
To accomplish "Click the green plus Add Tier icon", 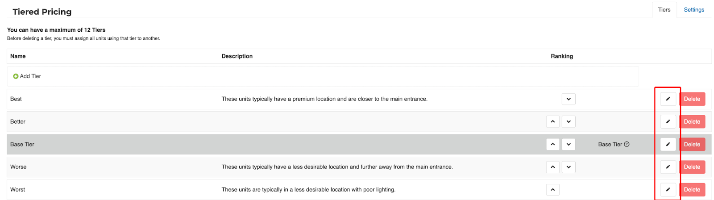I will (16, 76).
